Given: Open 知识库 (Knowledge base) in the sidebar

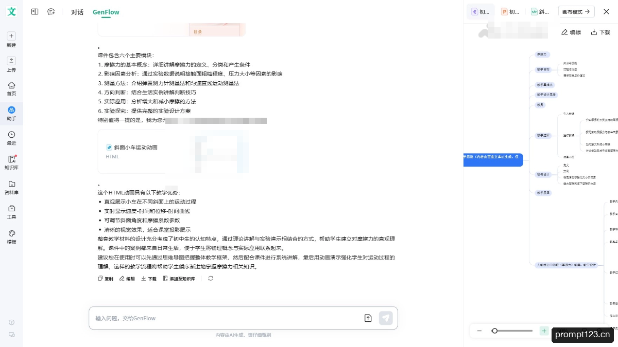Looking at the screenshot, I should coord(11,162).
